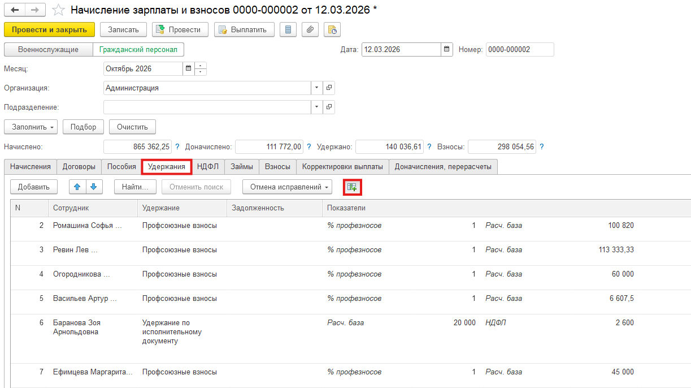The width and height of the screenshot is (691, 388).
Task: Open attached files with paperclip icon
Action: 310,29
